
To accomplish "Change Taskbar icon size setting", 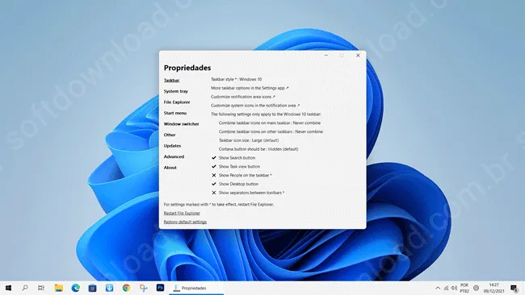I will pos(249,140).
